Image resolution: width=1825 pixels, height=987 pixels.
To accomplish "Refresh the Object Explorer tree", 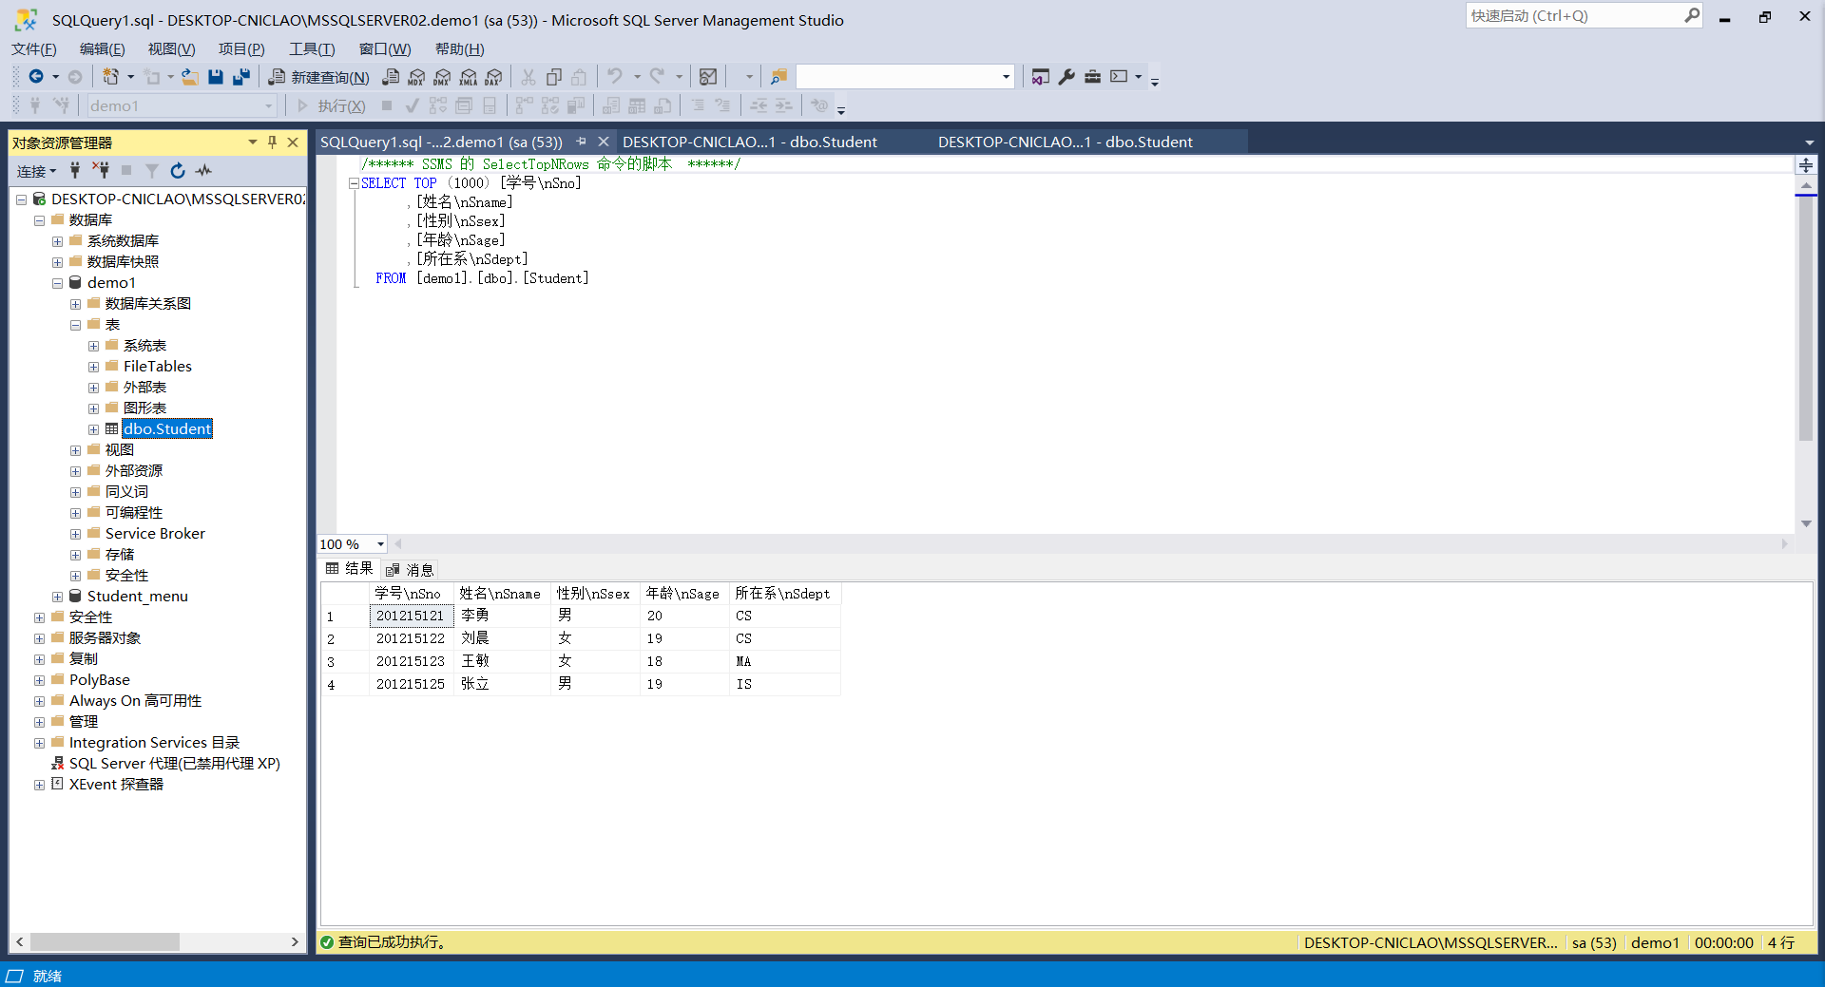I will [178, 171].
